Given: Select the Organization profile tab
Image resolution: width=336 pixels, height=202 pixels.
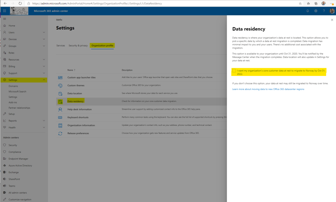Looking at the screenshot, I should click(x=102, y=45).
